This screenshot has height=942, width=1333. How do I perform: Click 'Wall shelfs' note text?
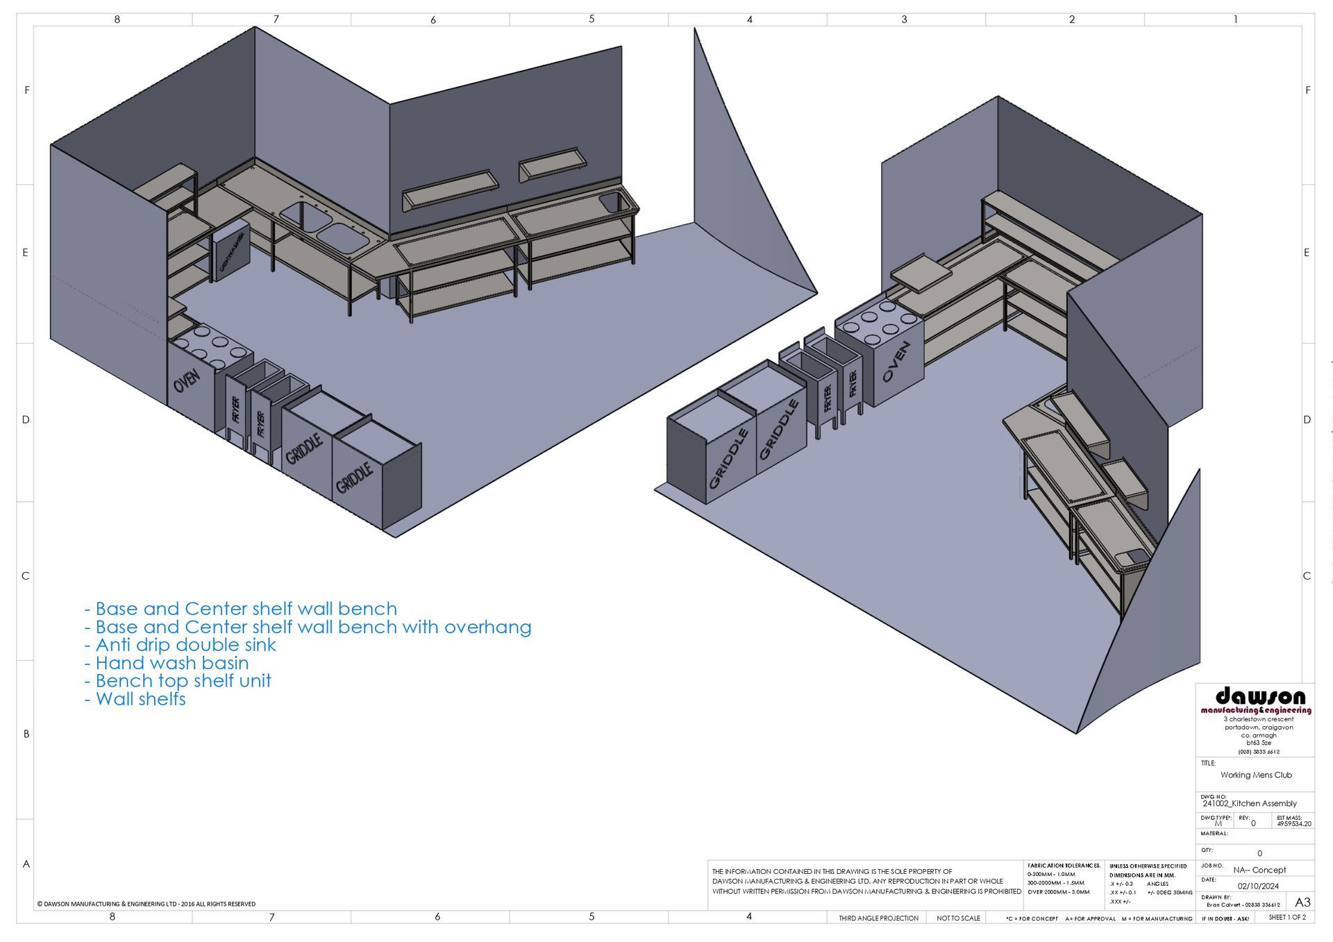click(x=135, y=699)
